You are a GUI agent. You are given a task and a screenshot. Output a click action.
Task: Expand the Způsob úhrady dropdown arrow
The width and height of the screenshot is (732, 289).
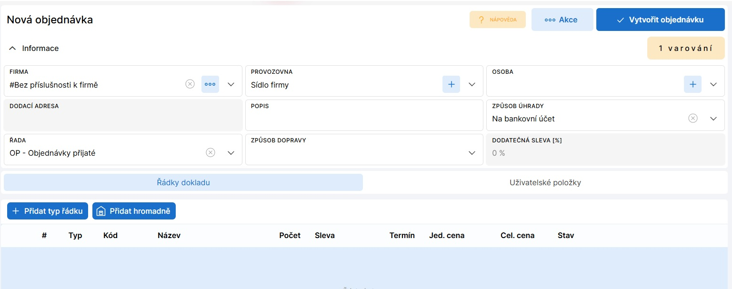point(713,119)
